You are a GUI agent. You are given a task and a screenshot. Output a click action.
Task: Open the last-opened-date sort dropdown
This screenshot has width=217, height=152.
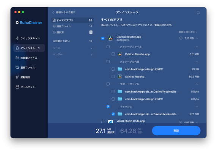(x=188, y=32)
